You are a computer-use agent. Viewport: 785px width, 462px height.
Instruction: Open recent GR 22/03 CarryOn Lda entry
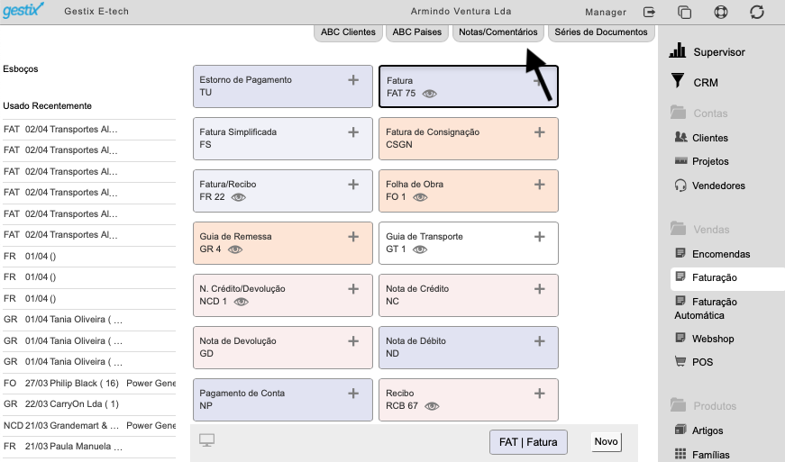pyautogui.click(x=89, y=404)
